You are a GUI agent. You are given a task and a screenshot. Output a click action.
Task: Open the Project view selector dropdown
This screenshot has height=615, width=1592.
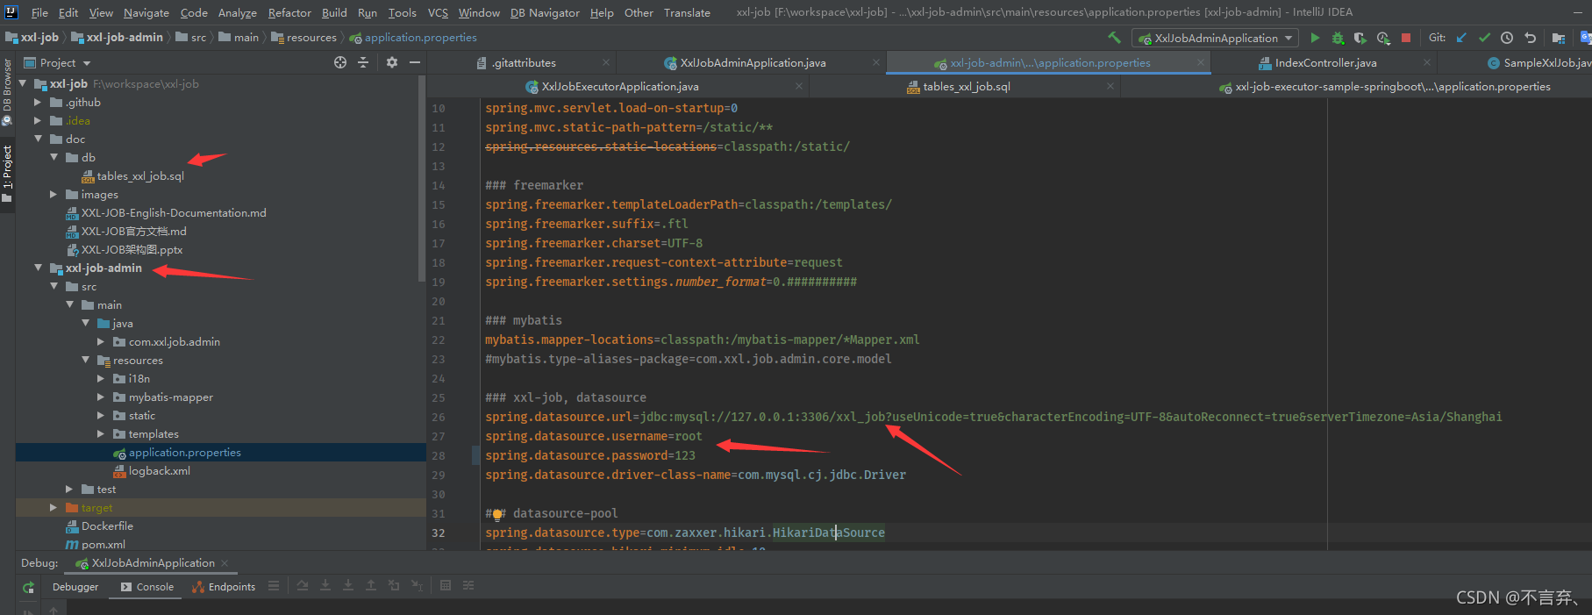point(57,62)
